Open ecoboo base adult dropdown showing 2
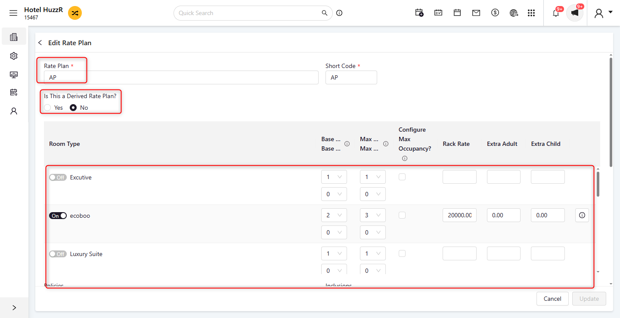The image size is (620, 318). [x=334, y=215]
